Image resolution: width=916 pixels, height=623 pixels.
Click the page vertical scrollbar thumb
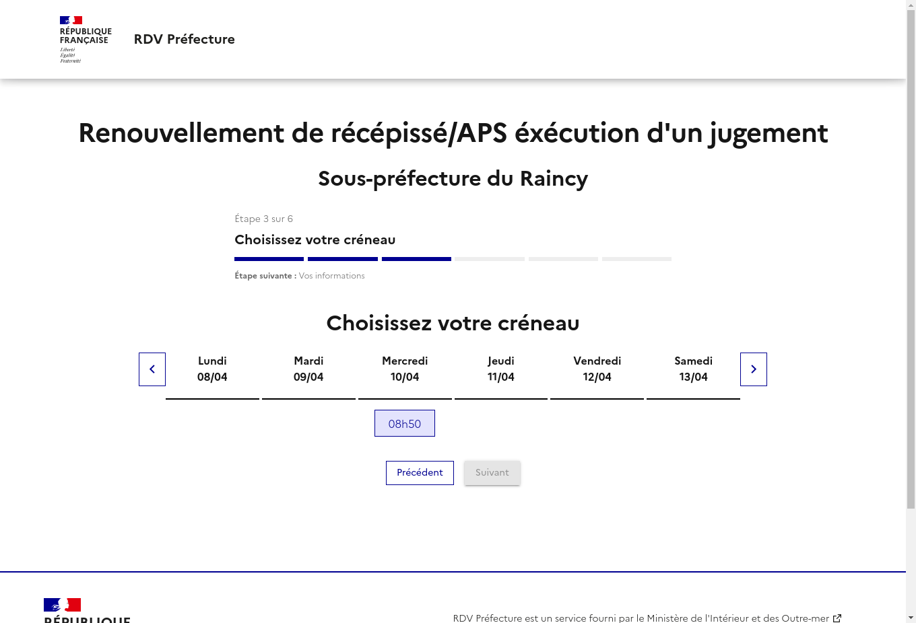pos(911,259)
